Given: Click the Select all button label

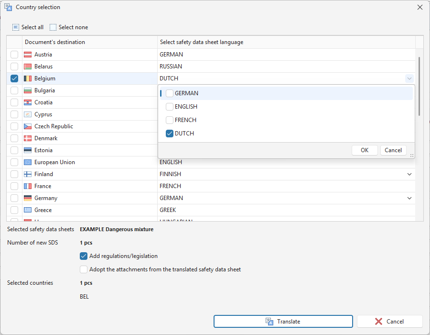Looking at the screenshot, I should [x=32, y=27].
